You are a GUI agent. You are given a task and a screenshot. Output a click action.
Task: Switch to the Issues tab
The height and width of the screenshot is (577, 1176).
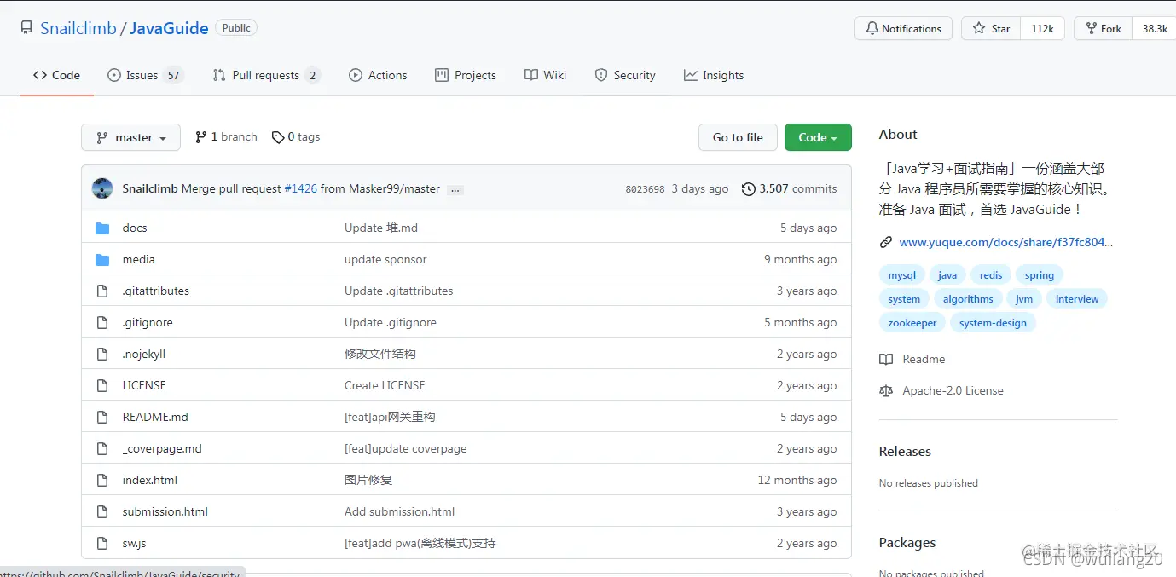(145, 75)
